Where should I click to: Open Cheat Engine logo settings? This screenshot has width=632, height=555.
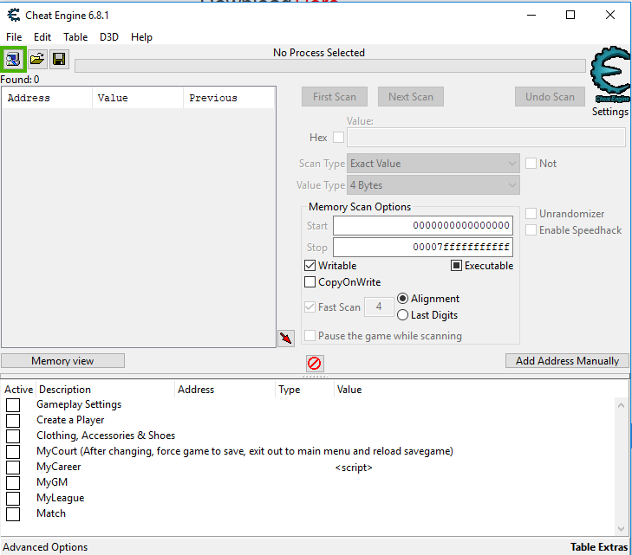click(610, 74)
